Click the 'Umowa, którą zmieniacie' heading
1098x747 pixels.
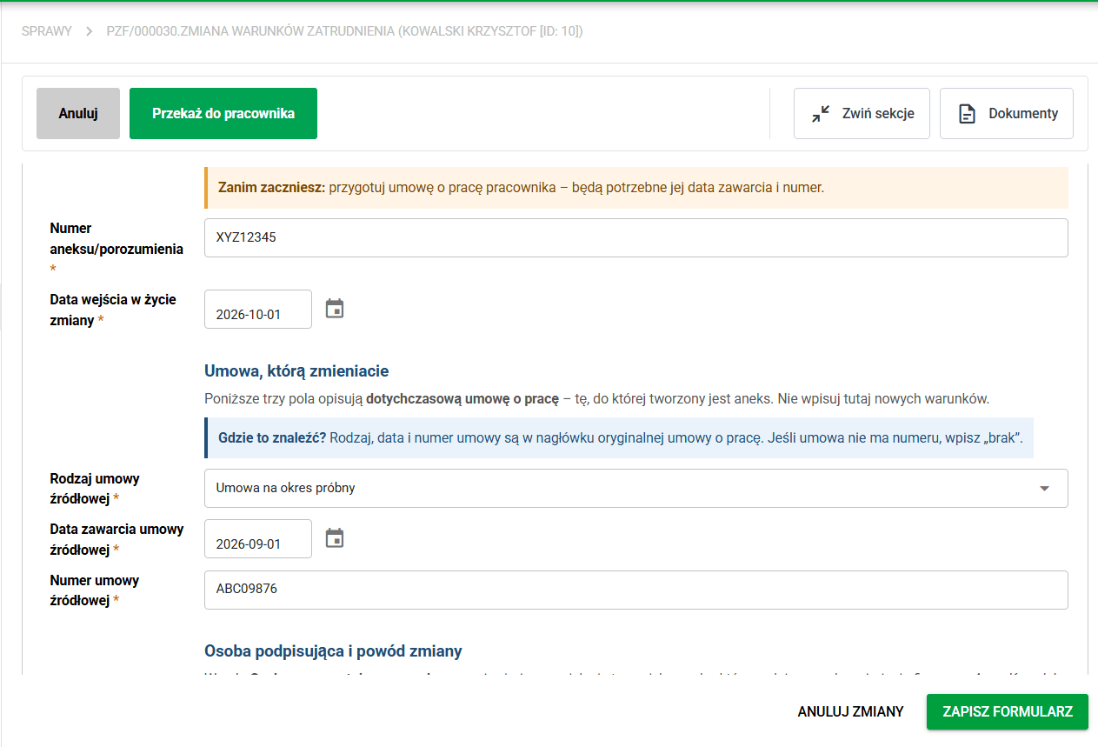296,371
